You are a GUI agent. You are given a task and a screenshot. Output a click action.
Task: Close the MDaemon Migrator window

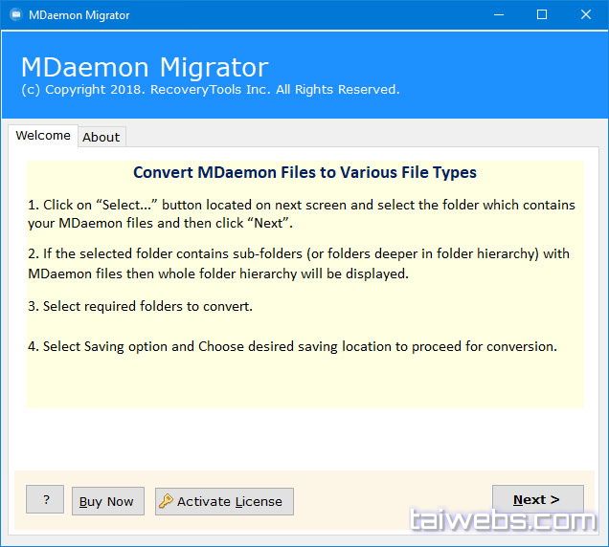coord(586,14)
